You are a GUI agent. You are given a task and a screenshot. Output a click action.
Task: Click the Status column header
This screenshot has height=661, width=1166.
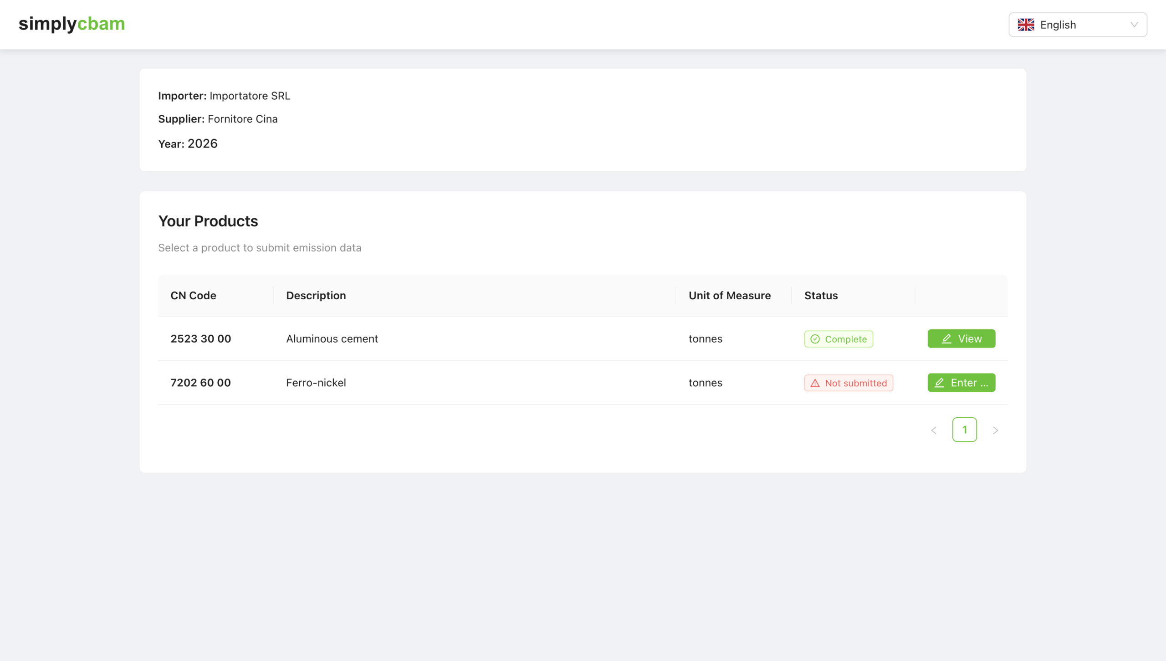pos(821,295)
